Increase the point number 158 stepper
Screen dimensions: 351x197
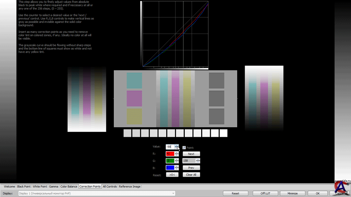(x=198, y=159)
